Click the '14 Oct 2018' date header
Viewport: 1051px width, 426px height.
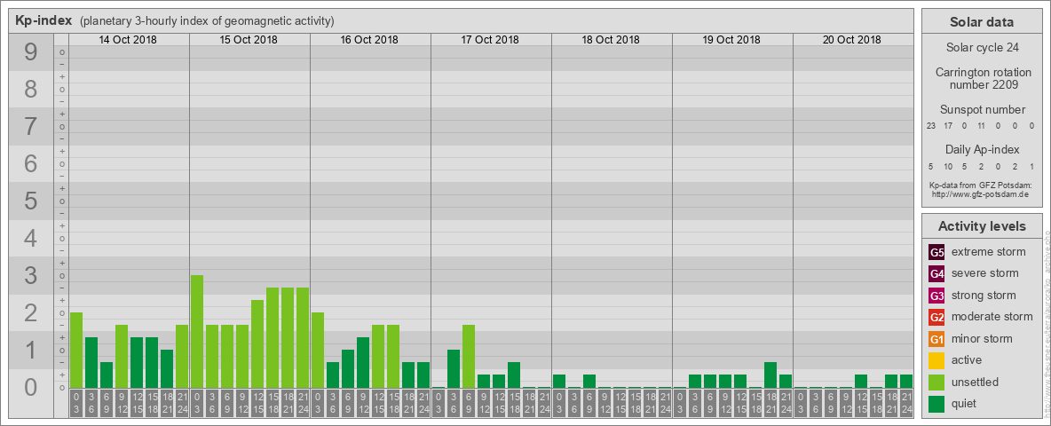tap(128, 40)
